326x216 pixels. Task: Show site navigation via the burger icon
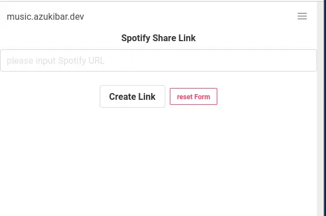click(x=302, y=16)
